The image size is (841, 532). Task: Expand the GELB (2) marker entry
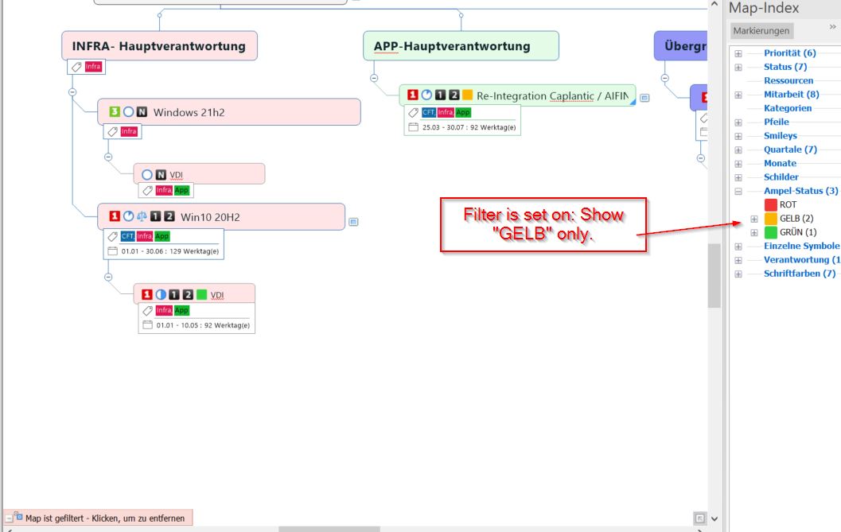click(x=754, y=219)
